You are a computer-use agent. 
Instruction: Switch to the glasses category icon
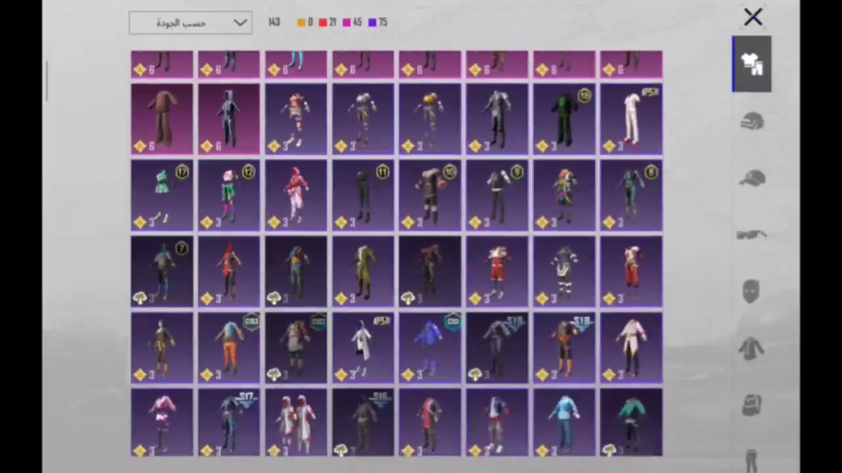tap(752, 235)
